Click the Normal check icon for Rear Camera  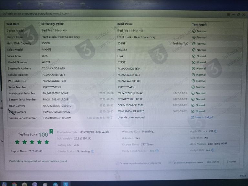click(192, 105)
